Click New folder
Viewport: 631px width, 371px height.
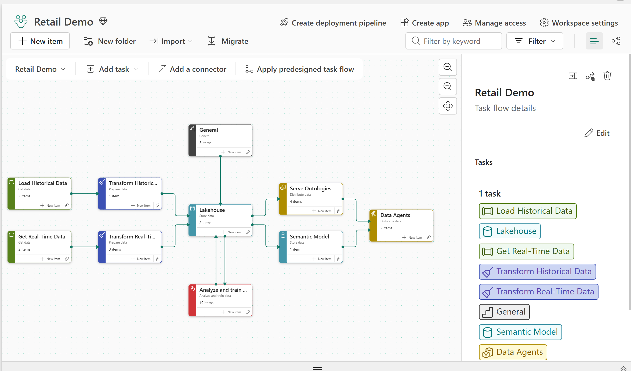109,41
